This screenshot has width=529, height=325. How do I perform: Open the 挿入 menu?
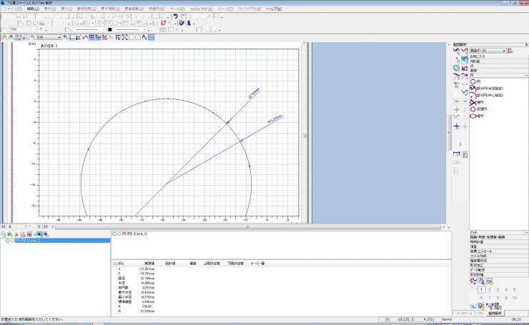click(x=66, y=9)
